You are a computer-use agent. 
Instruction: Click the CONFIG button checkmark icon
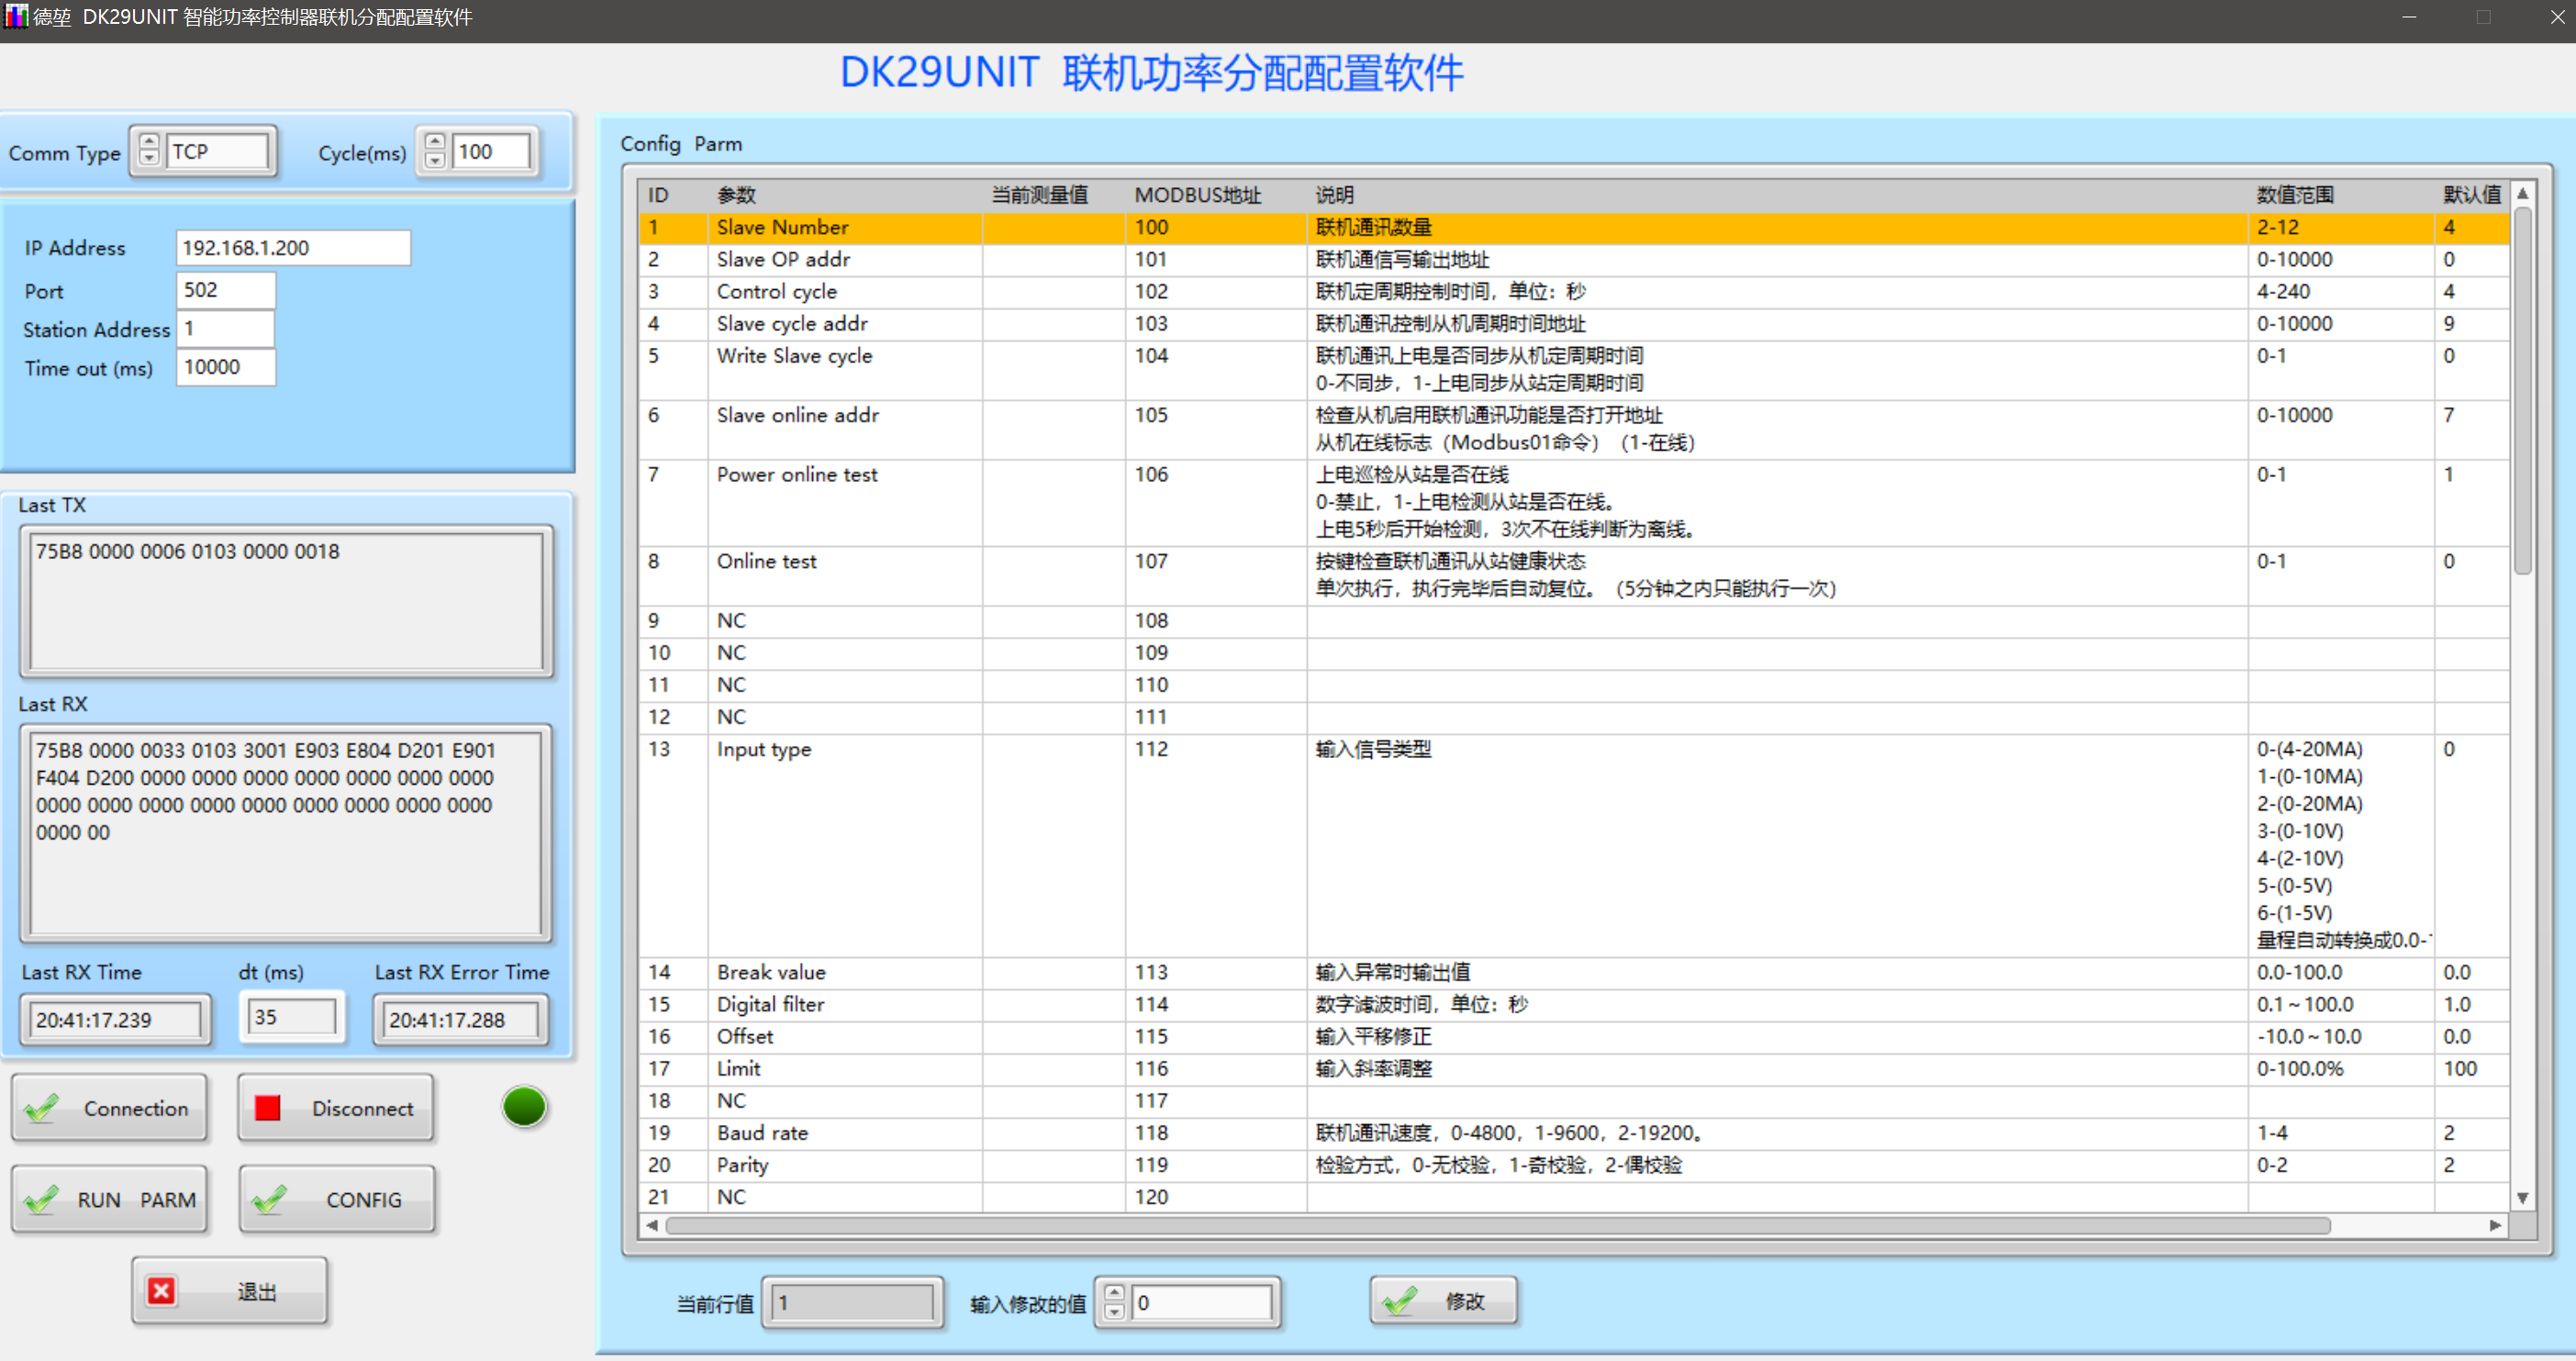click(269, 1199)
